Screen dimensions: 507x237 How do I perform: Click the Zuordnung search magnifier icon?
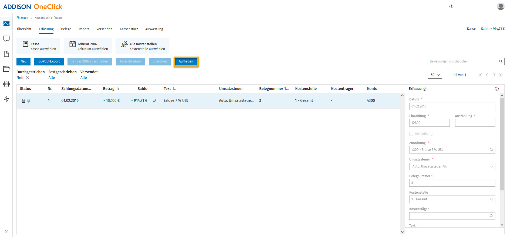(x=492, y=150)
